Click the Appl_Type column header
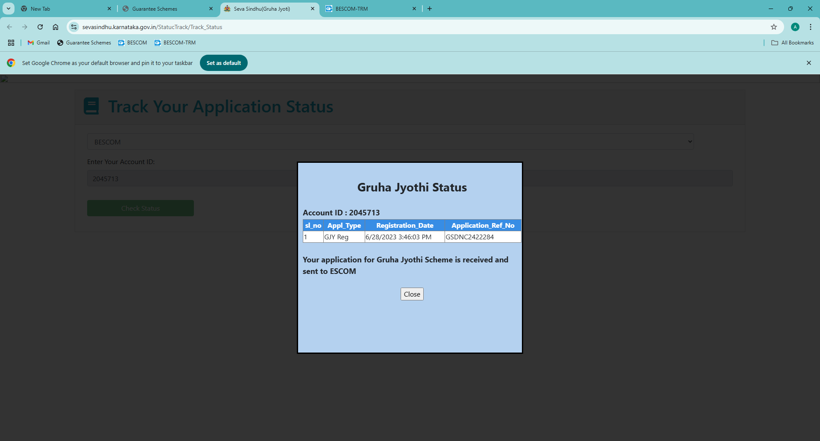Screen dimensions: 820x441 coord(344,225)
